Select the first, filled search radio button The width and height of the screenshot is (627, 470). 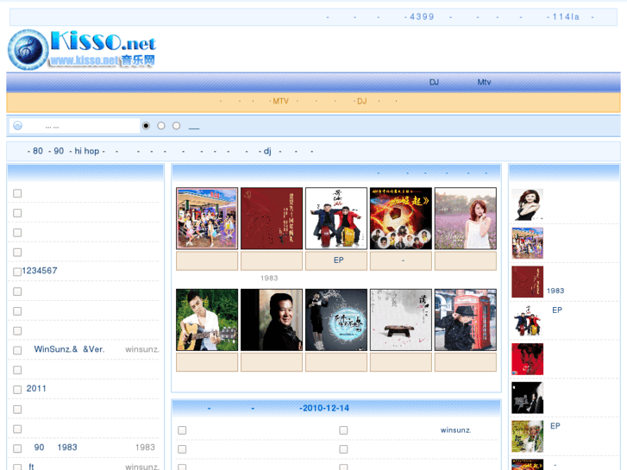tap(146, 126)
